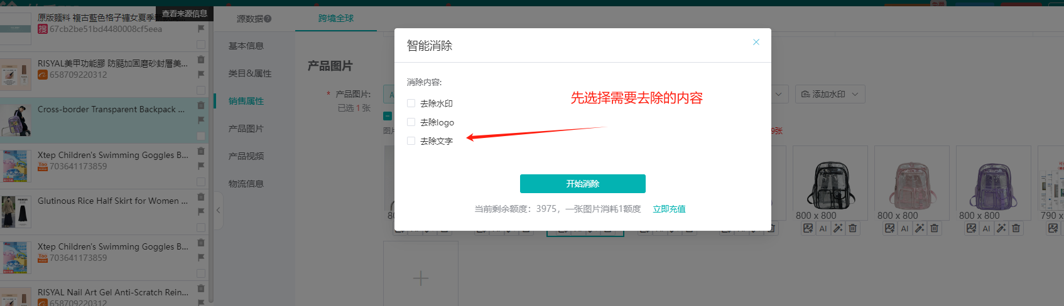Tick the 去除文字 checkbox
Viewport: 1064px width, 306px height.
coord(411,141)
